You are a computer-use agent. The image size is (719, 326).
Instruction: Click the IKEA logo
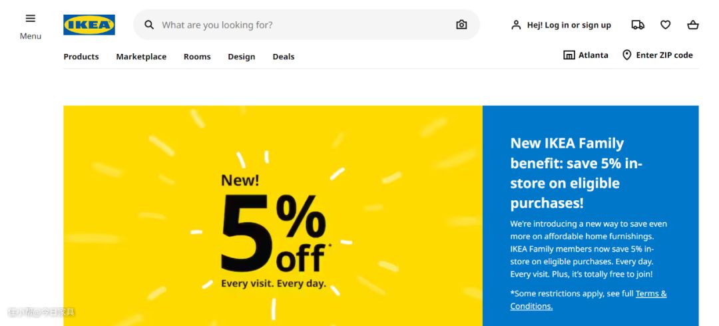coord(89,25)
